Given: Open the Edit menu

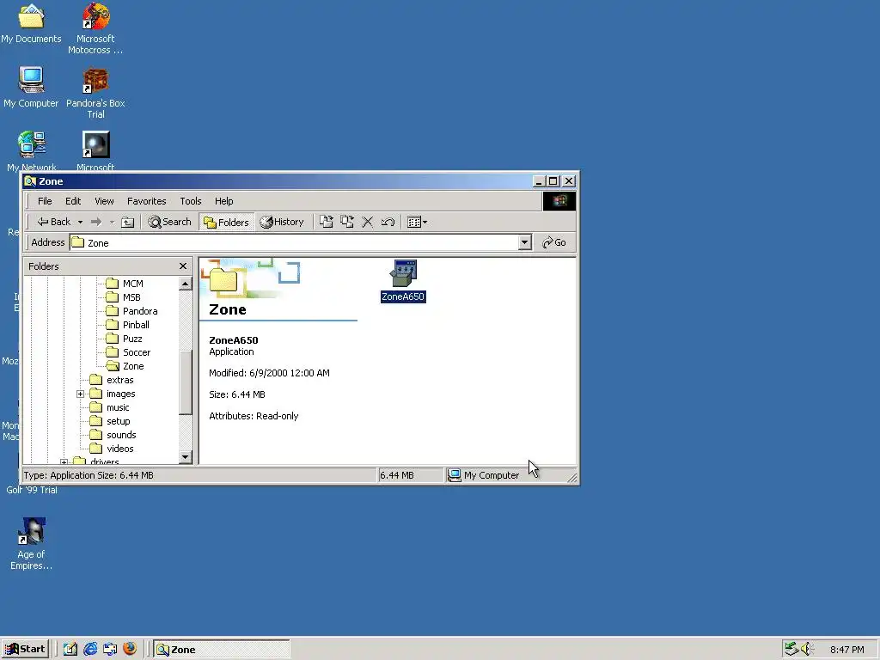Looking at the screenshot, I should 73,201.
